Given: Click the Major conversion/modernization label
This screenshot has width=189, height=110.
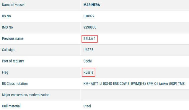Looking at the screenshot, I should coord(26,95).
